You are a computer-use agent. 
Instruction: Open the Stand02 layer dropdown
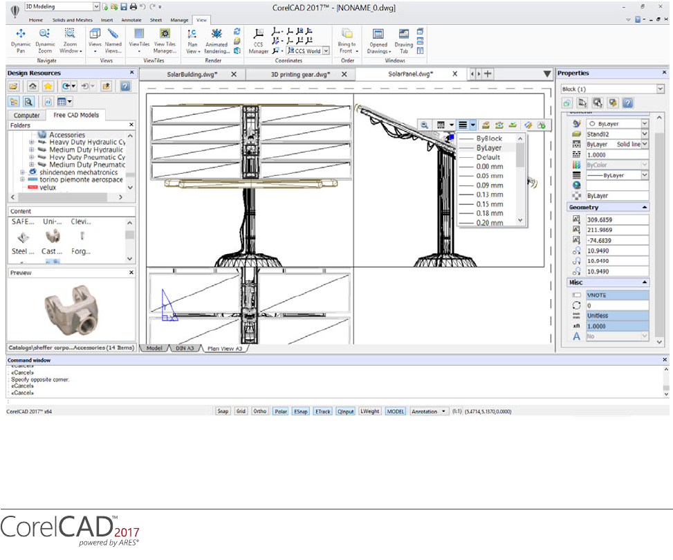coord(645,134)
